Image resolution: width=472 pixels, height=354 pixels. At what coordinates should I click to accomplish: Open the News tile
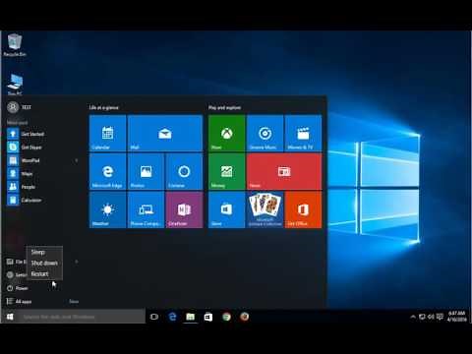pos(284,171)
